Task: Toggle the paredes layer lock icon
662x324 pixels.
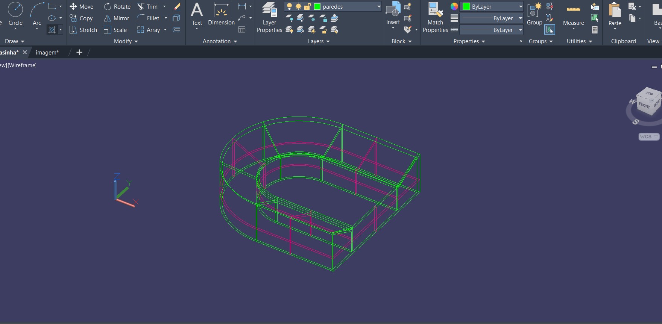Action: point(307,7)
